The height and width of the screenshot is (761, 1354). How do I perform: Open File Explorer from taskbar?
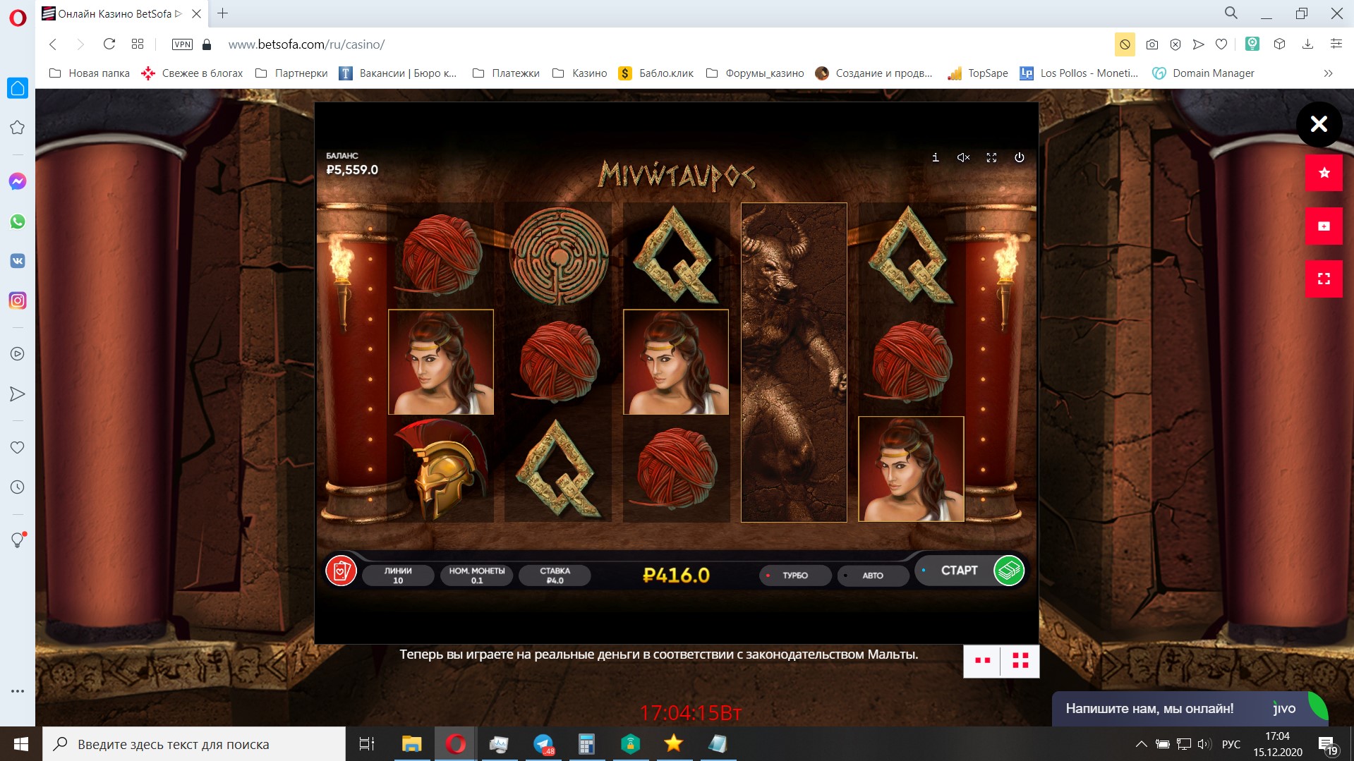point(411,744)
